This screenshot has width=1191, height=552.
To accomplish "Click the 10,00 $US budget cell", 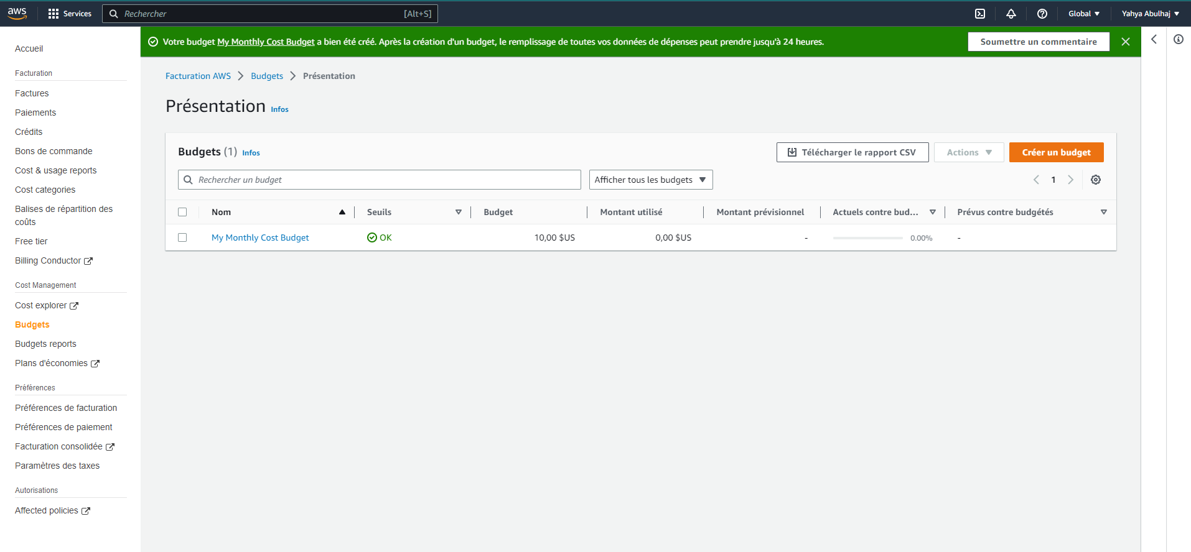I will (554, 237).
